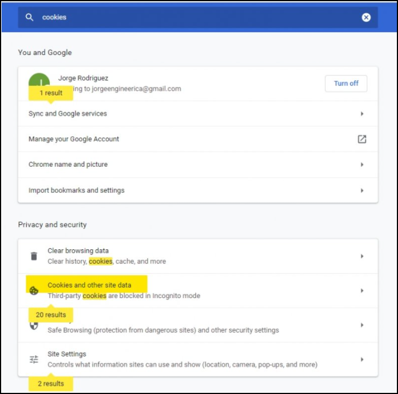The image size is (398, 394).
Task: Click the Jorge Rodriguez account name
Action: coord(83,78)
